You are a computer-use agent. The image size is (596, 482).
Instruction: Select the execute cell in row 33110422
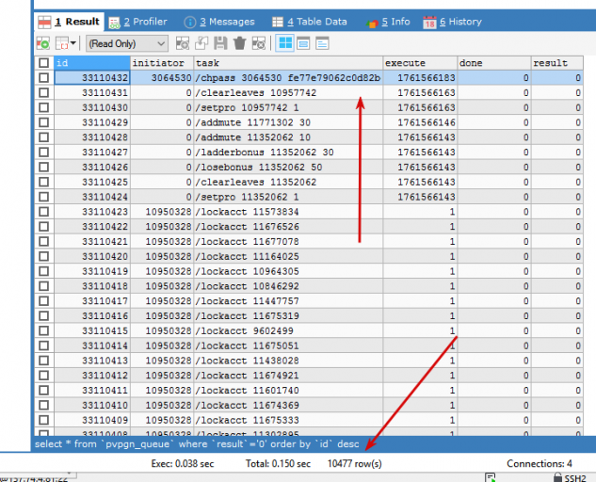point(420,227)
